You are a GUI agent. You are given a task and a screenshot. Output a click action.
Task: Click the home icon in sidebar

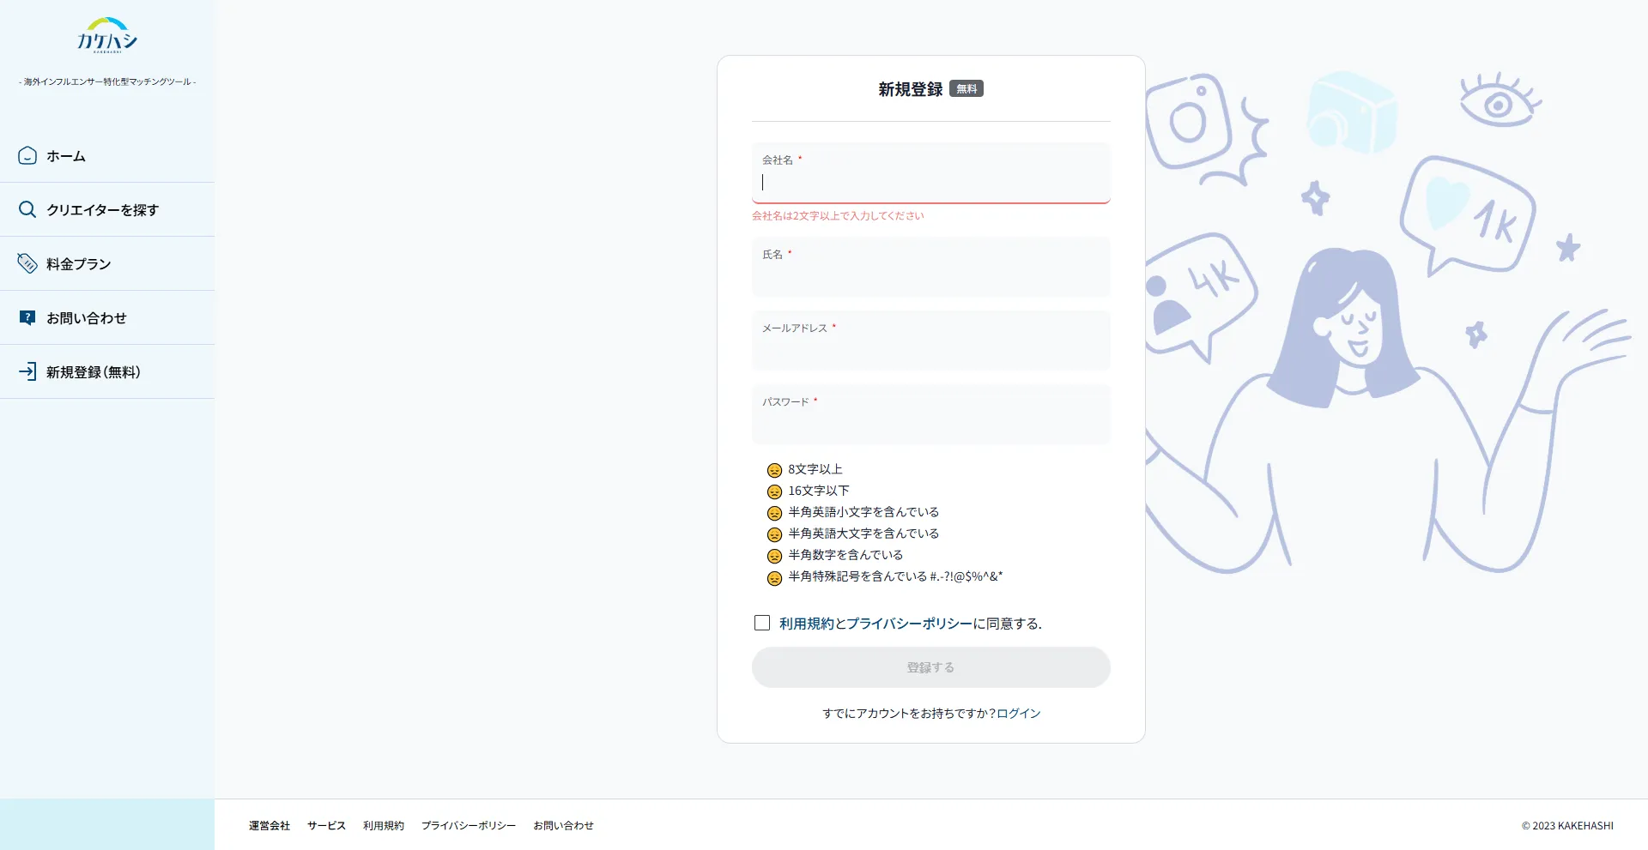(x=27, y=155)
